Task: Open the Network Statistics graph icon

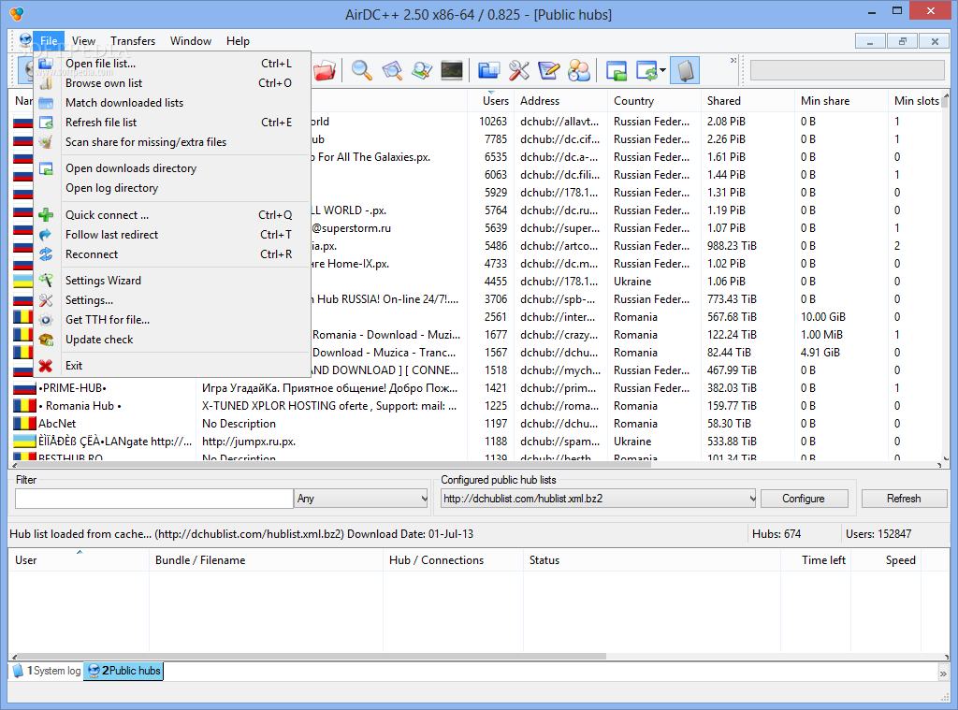Action: (452, 70)
